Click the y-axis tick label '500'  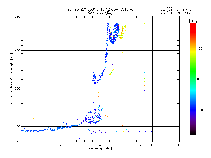[x=18, y=38]
